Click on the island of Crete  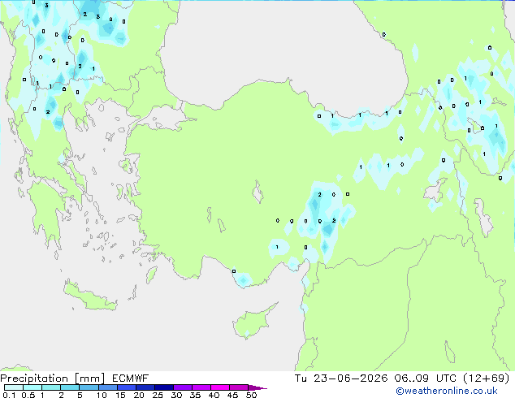click(x=89, y=296)
